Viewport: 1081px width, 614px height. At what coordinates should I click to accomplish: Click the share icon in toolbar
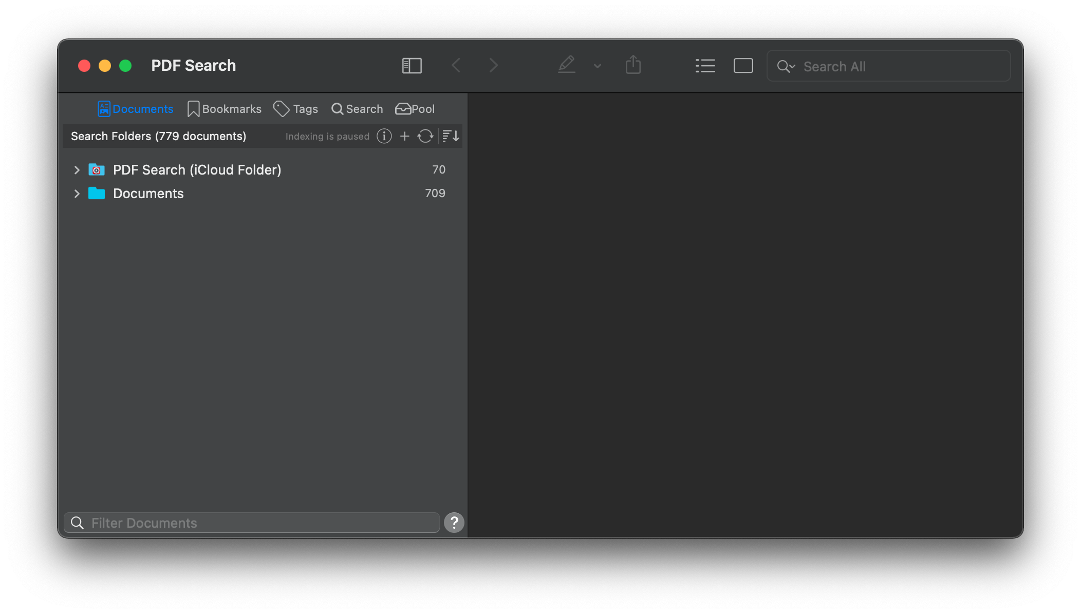pyautogui.click(x=633, y=65)
